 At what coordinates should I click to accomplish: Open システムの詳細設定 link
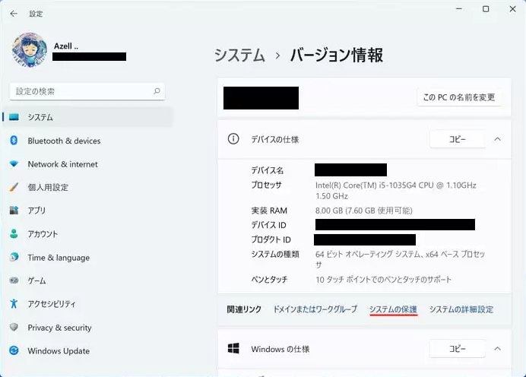click(461, 309)
